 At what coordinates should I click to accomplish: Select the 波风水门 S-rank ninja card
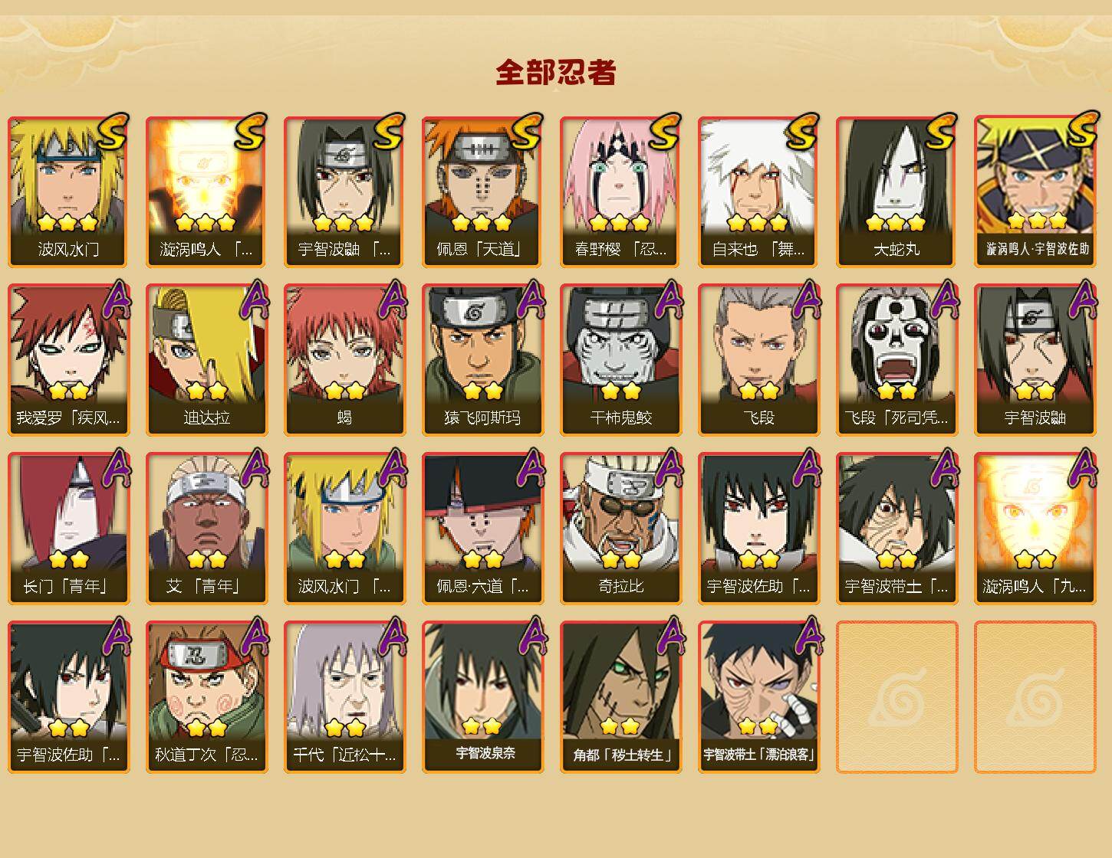(69, 192)
